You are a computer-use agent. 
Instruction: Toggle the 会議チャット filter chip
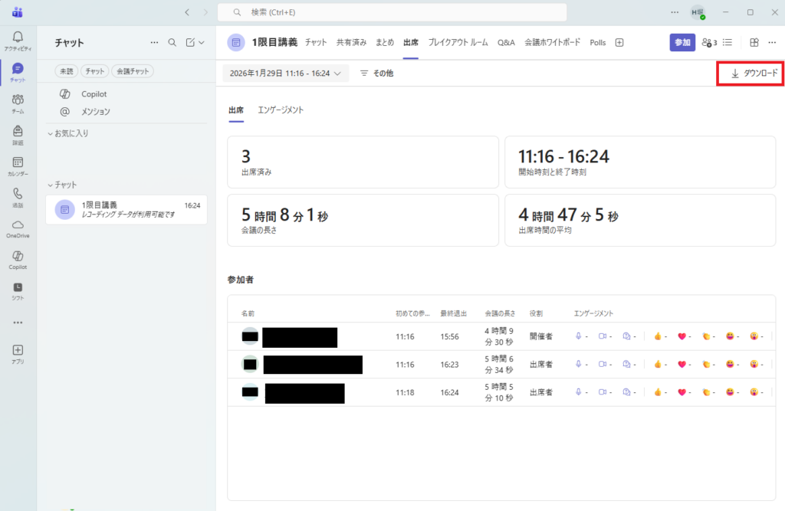coord(133,71)
